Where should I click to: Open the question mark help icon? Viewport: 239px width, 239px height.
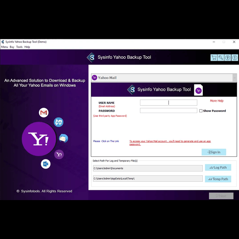point(228,58)
